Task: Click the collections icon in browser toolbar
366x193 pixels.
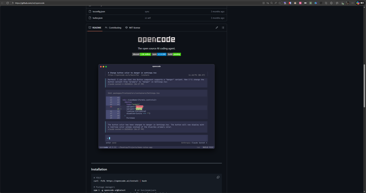Action: (x=326, y=3)
